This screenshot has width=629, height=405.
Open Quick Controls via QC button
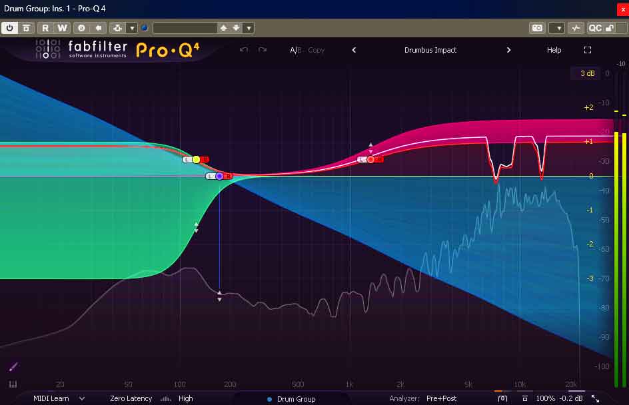point(594,28)
